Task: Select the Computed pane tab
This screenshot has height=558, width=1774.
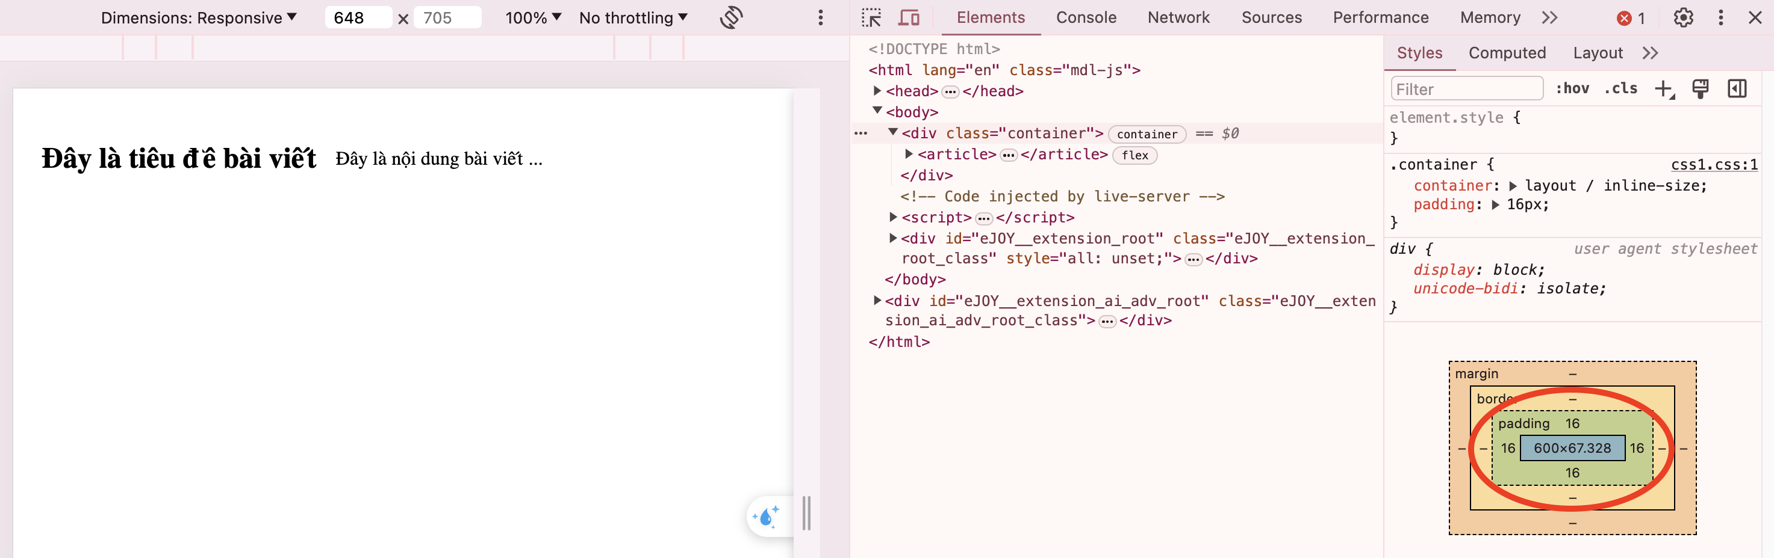Action: point(1507,53)
